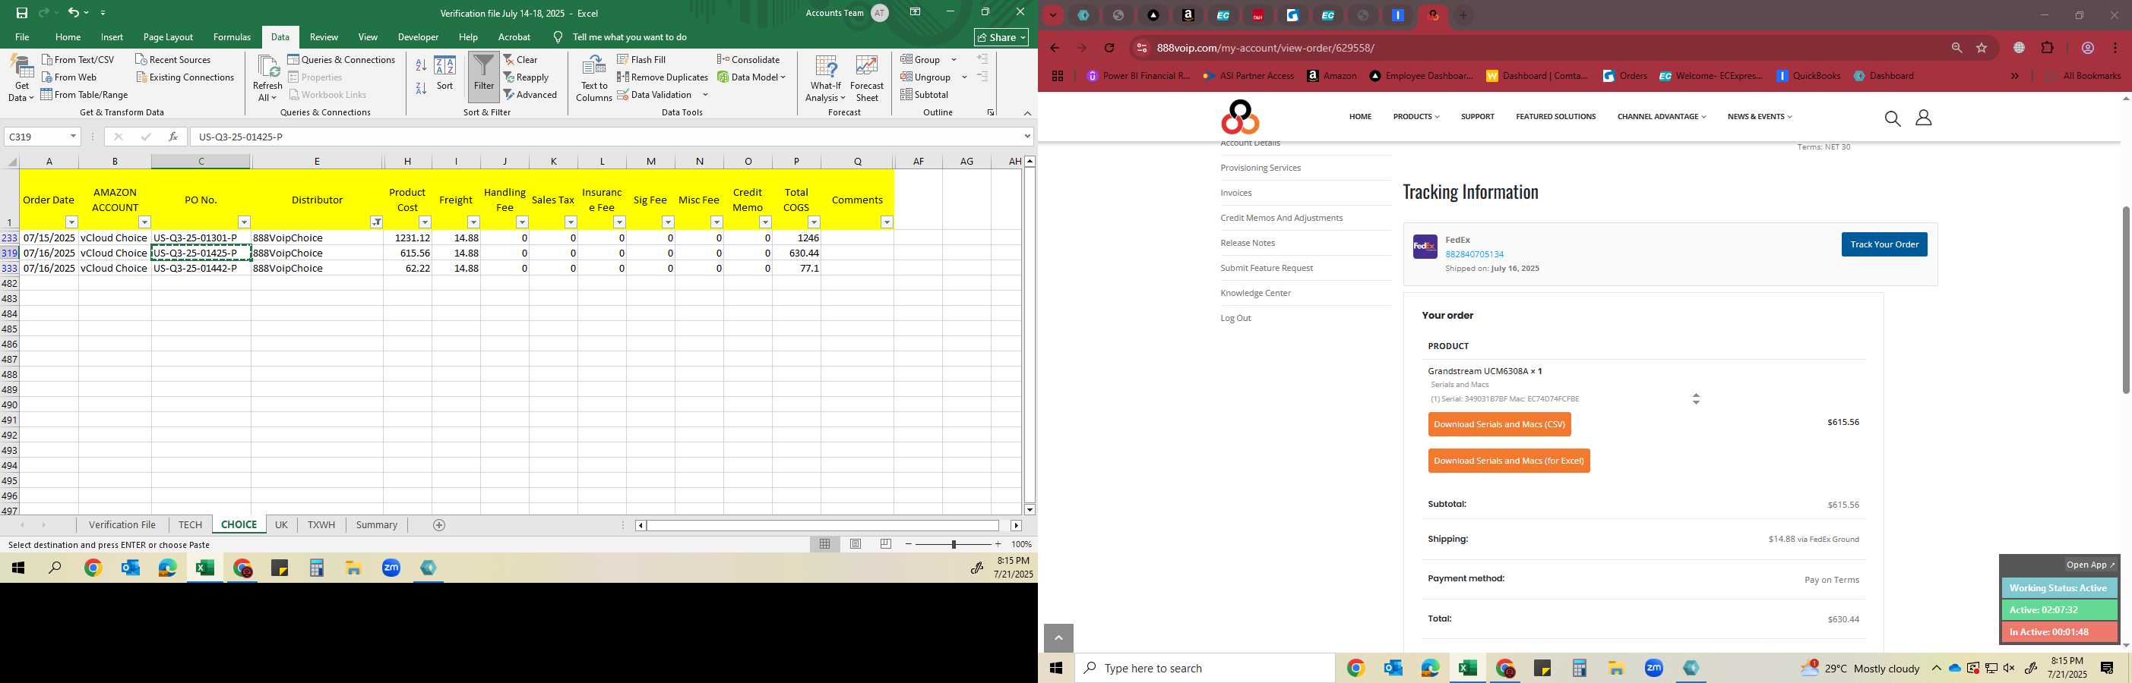Click Track Your Order button
Viewport: 2132px width, 683px height.
pyautogui.click(x=1884, y=244)
